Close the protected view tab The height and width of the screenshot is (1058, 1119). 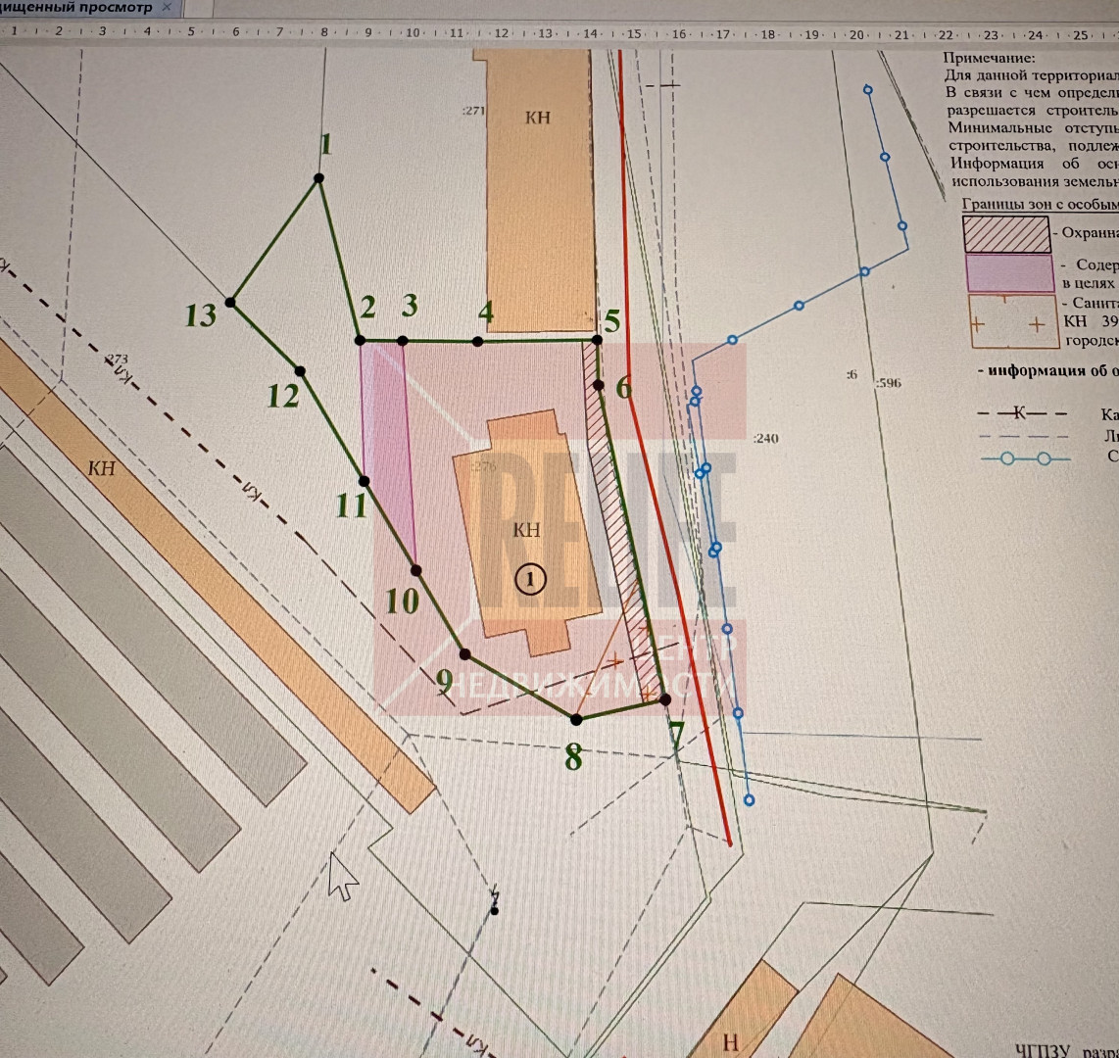click(166, 7)
